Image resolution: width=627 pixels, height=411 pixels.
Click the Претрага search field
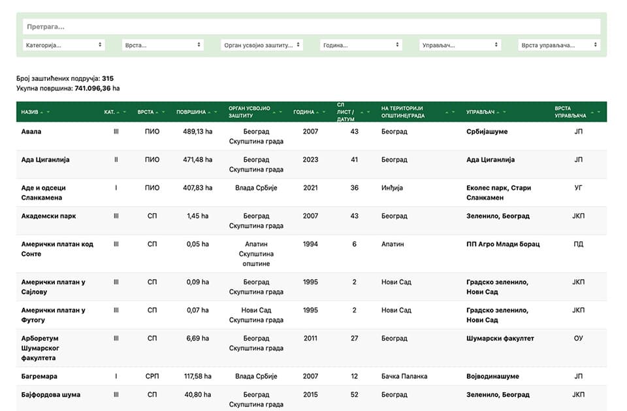pyautogui.click(x=312, y=27)
